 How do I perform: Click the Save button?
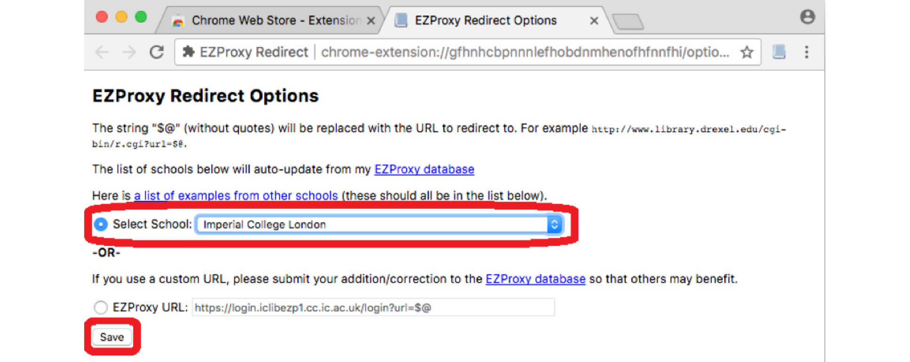(112, 337)
